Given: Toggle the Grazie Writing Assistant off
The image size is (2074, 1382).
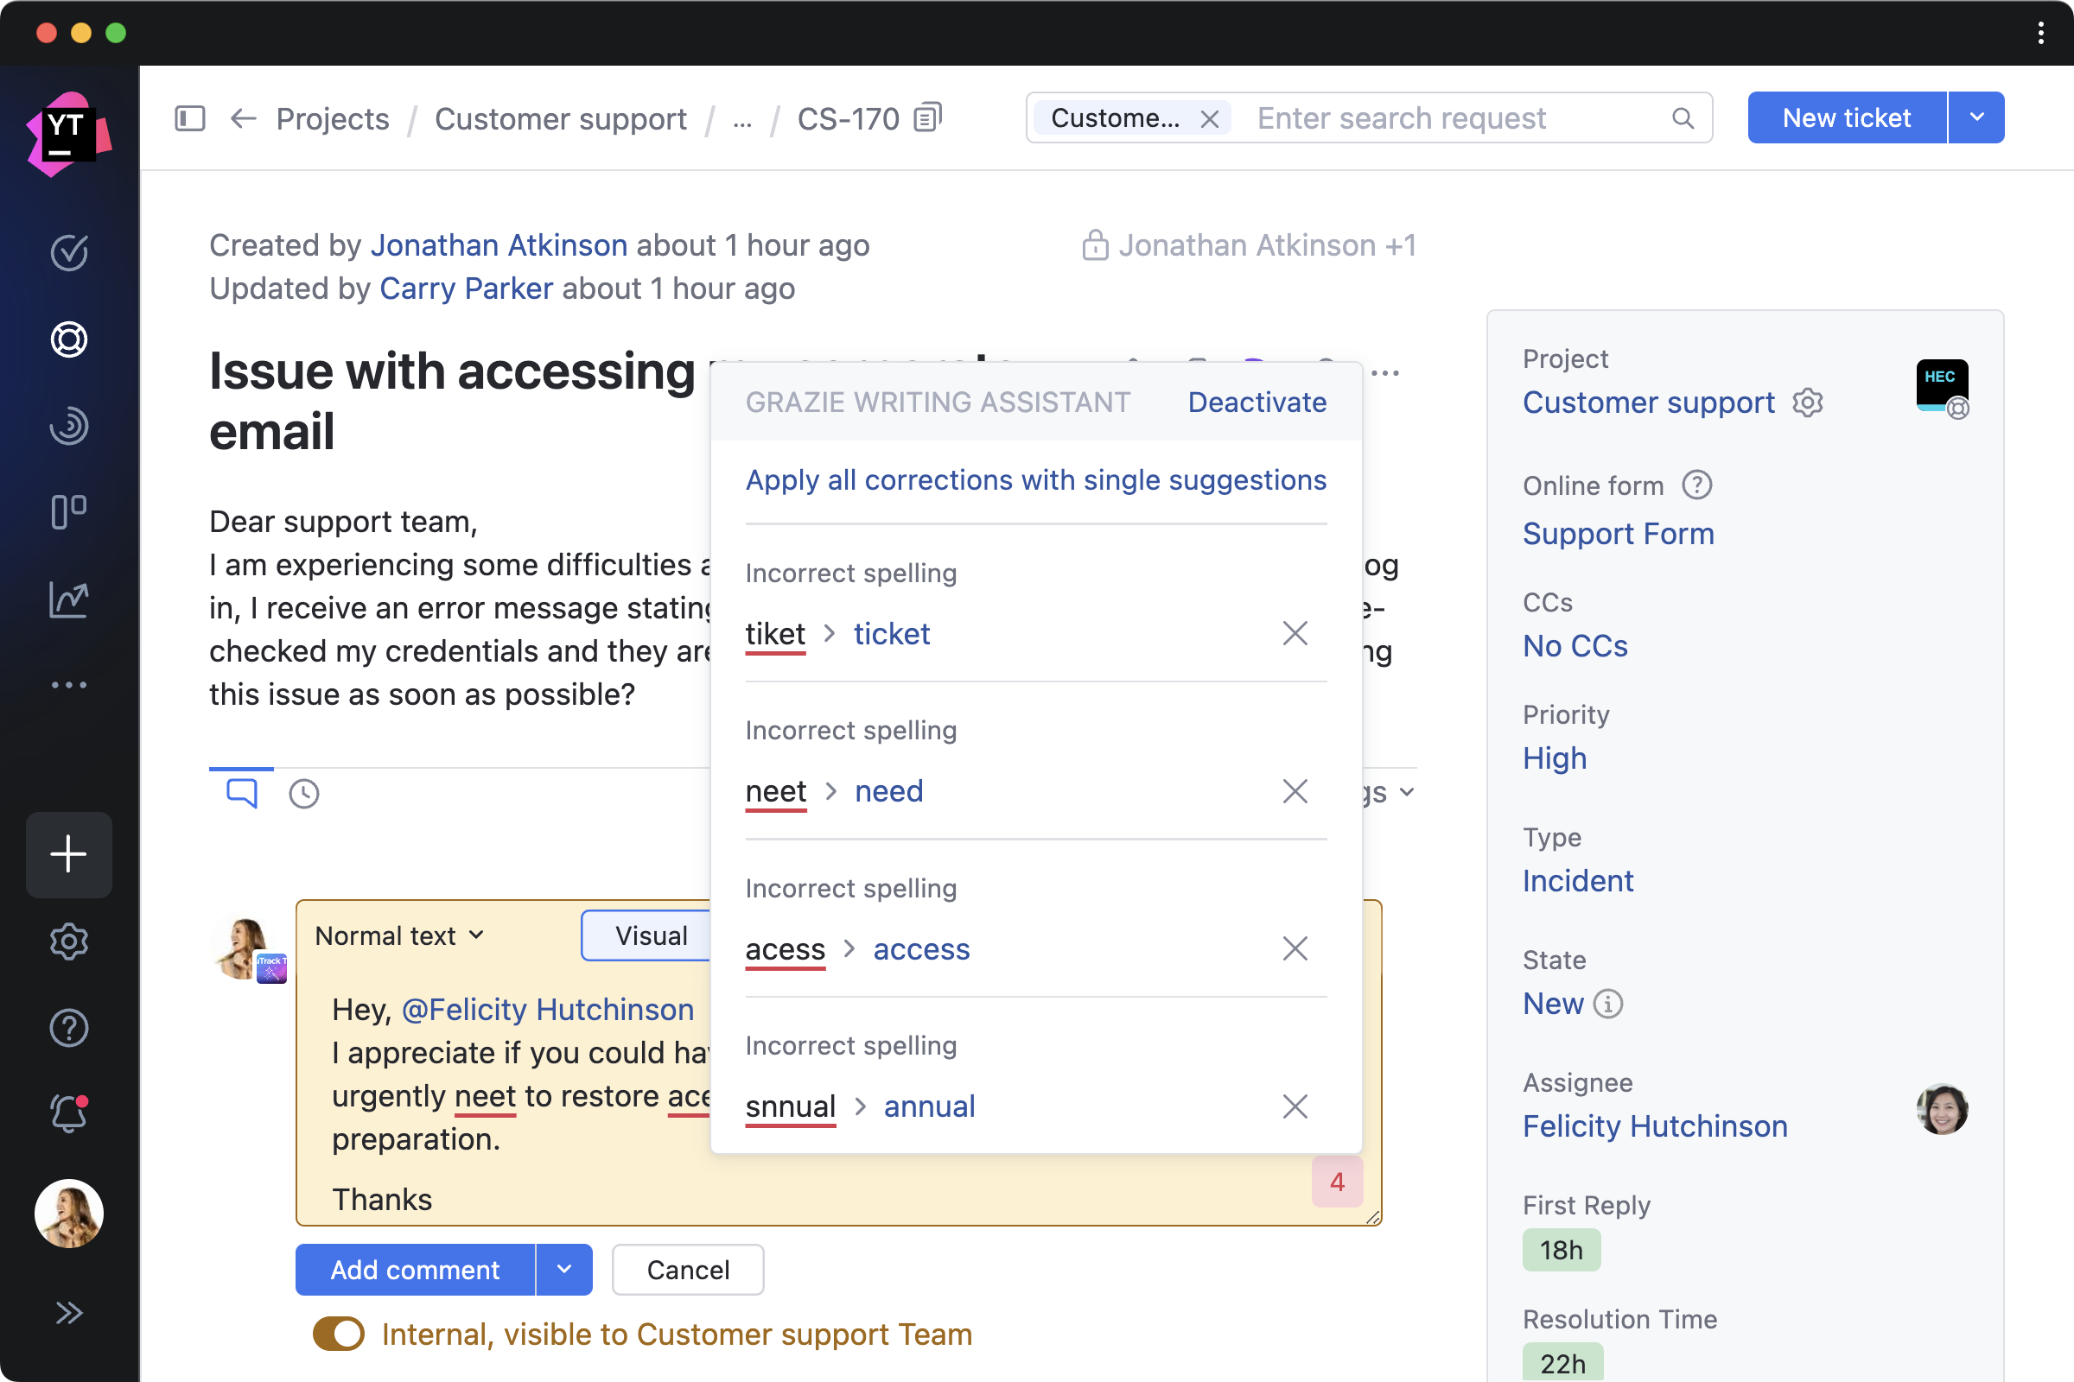Looking at the screenshot, I should tap(1256, 401).
